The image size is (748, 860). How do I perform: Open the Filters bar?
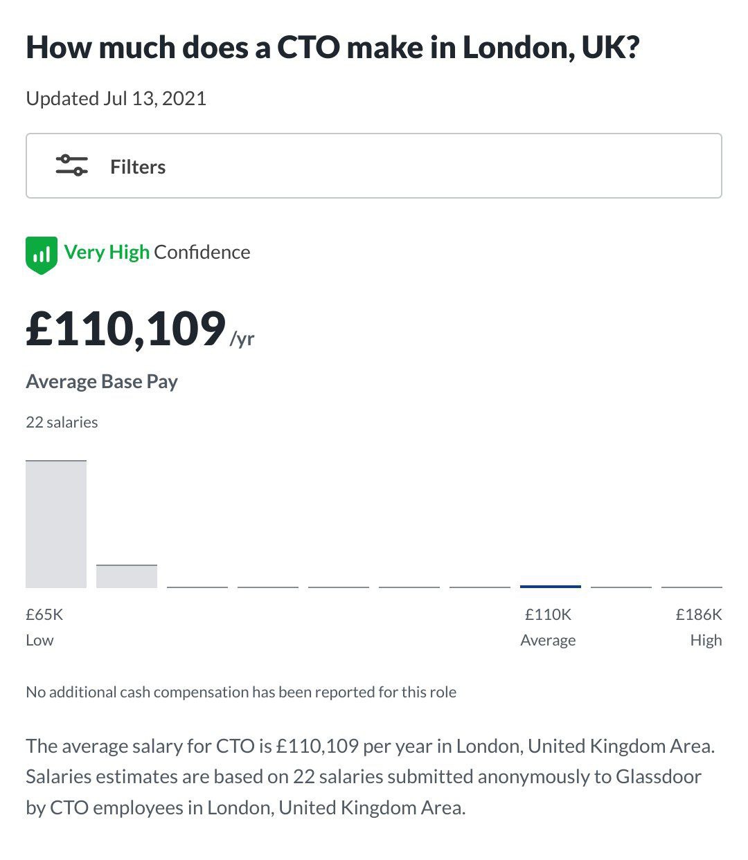(374, 166)
